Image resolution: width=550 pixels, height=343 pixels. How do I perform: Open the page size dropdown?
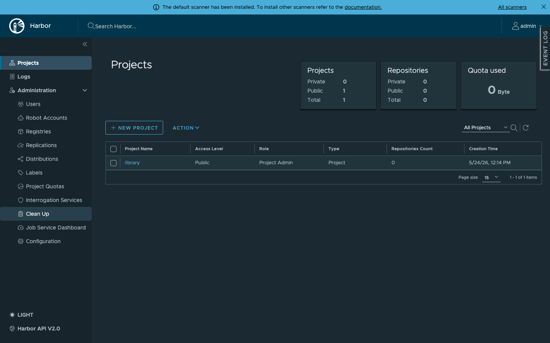pyautogui.click(x=491, y=177)
